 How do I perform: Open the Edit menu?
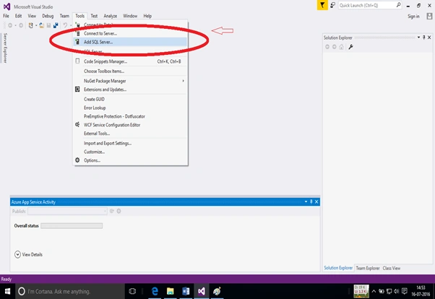18,16
